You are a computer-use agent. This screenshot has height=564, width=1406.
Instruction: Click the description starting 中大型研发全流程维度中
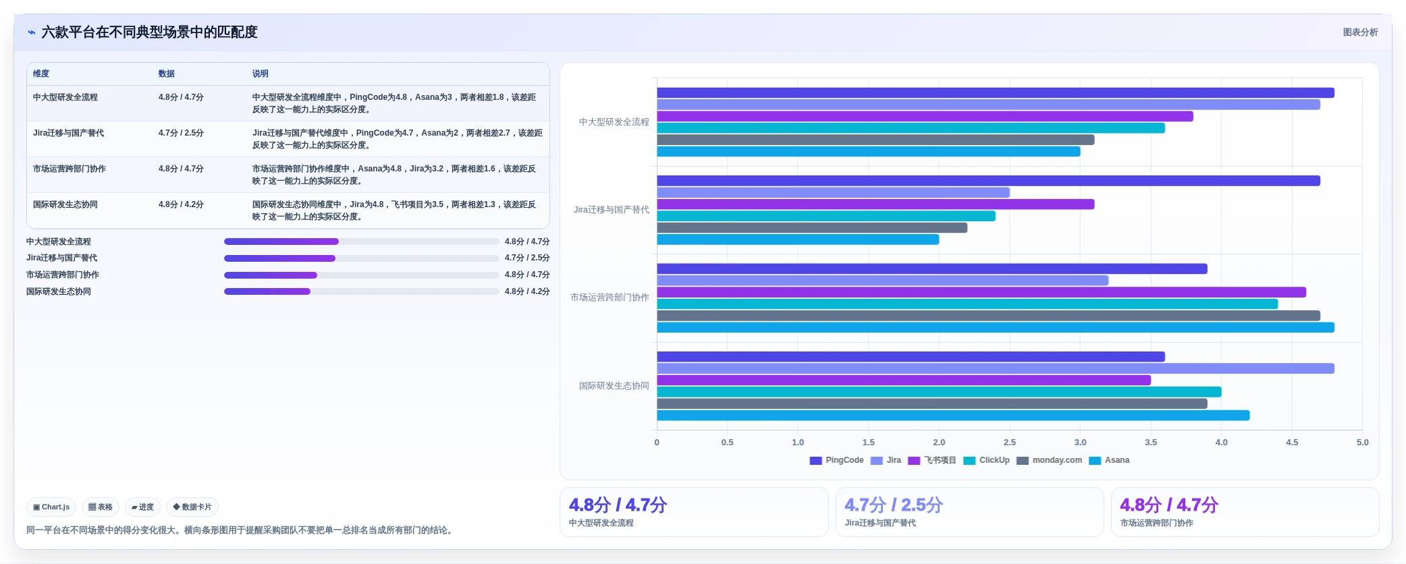coord(395,103)
